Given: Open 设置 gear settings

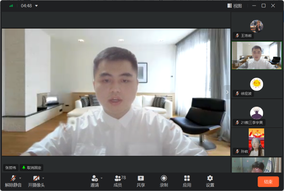Looking at the screenshot, I should [x=210, y=178].
